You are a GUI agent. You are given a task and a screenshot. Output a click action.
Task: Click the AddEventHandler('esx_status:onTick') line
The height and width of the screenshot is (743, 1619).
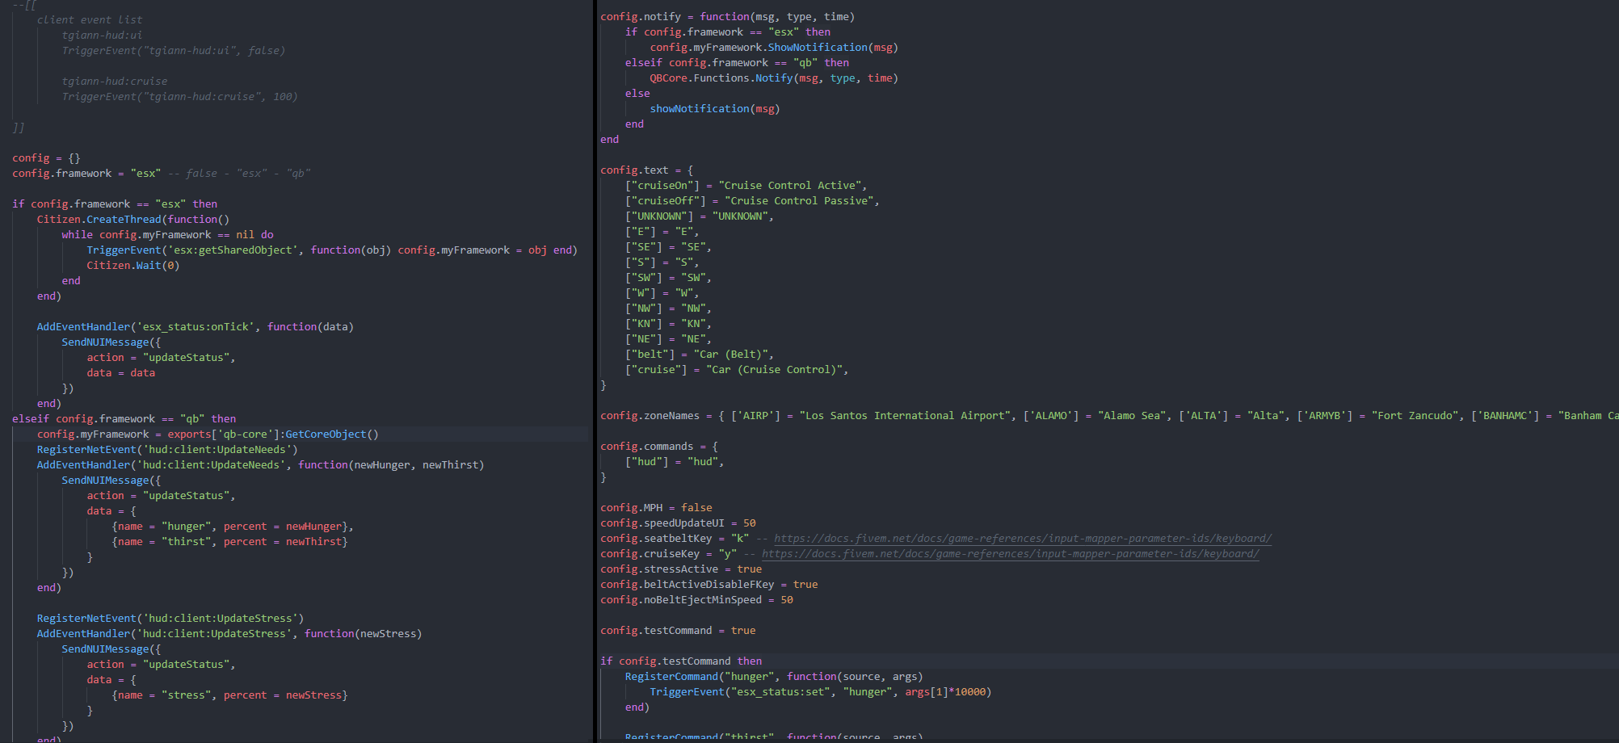coord(196,326)
